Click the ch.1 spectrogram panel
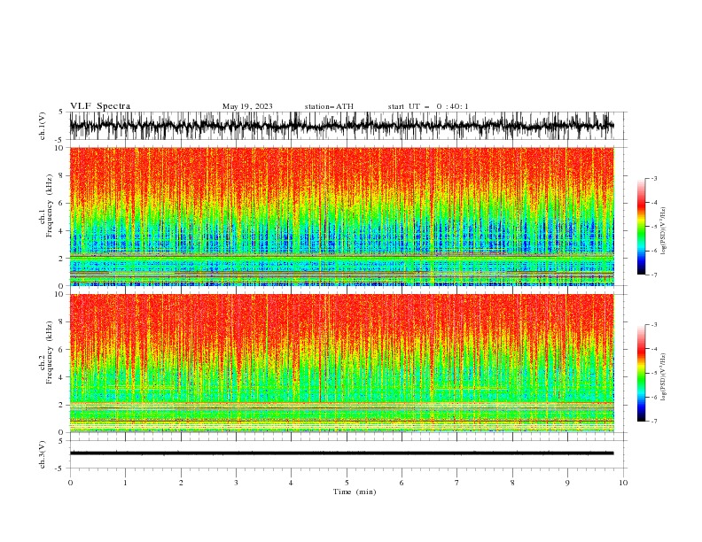Screen dimensions: 702x542 342,216
